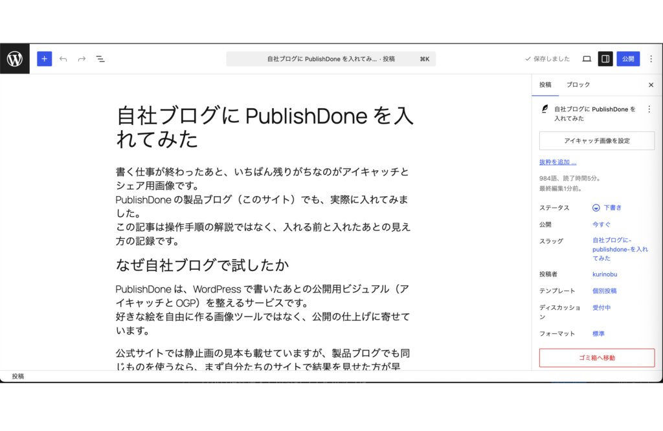Redo the last undone edit
Screen dimensions: 663x431
pos(82,59)
